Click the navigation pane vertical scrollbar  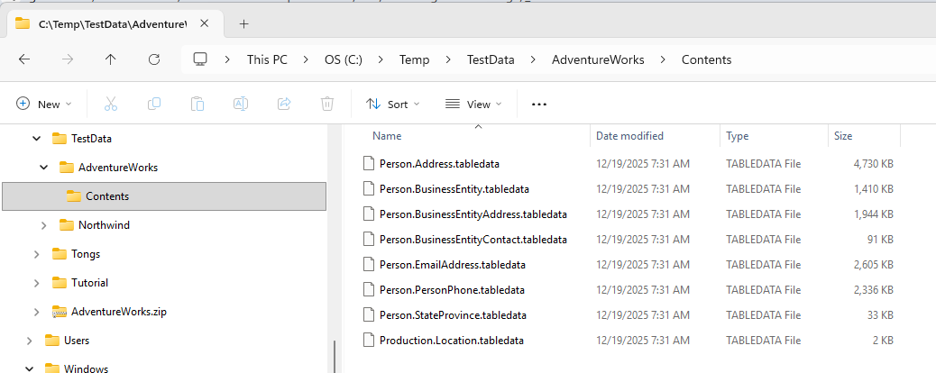coord(335,356)
